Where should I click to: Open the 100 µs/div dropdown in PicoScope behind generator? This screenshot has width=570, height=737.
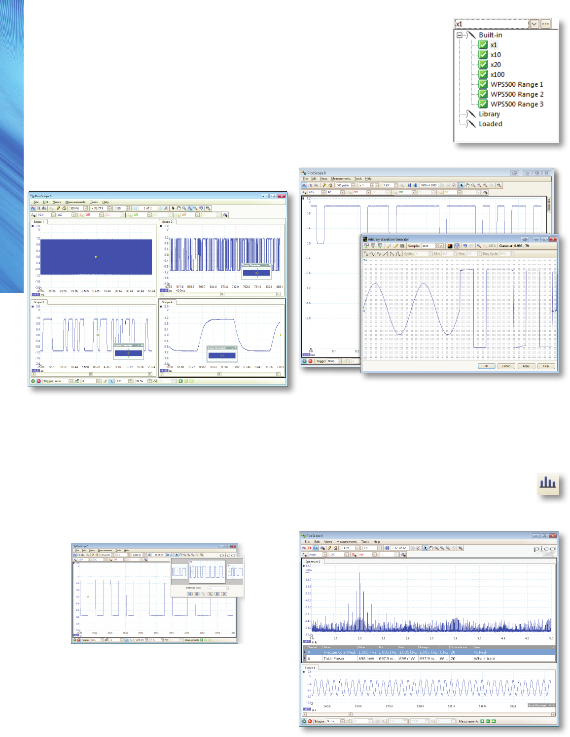353,185
